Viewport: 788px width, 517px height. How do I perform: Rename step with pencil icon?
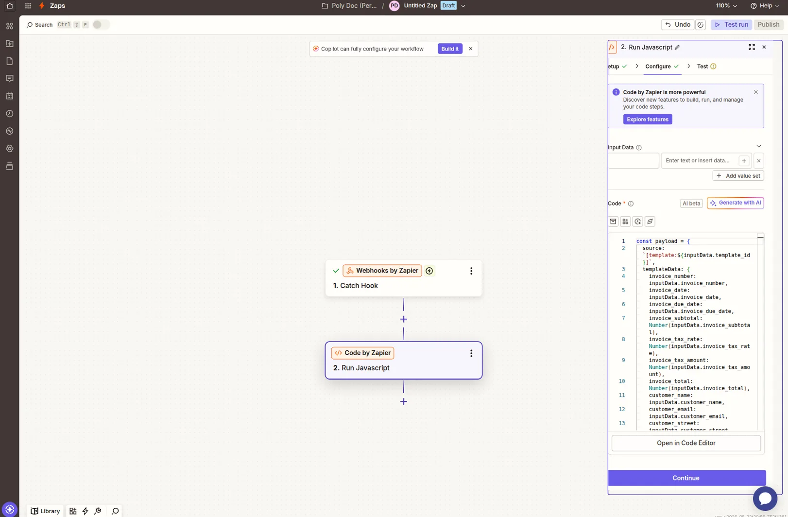coord(677,48)
